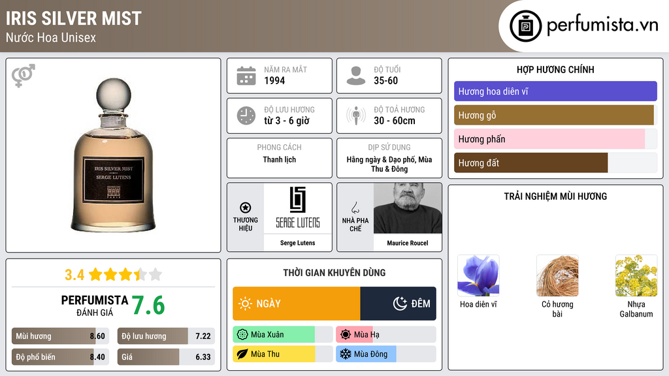Click the Thời gian khuyên dùng heading
The height and width of the screenshot is (376, 669).
pos(334,272)
